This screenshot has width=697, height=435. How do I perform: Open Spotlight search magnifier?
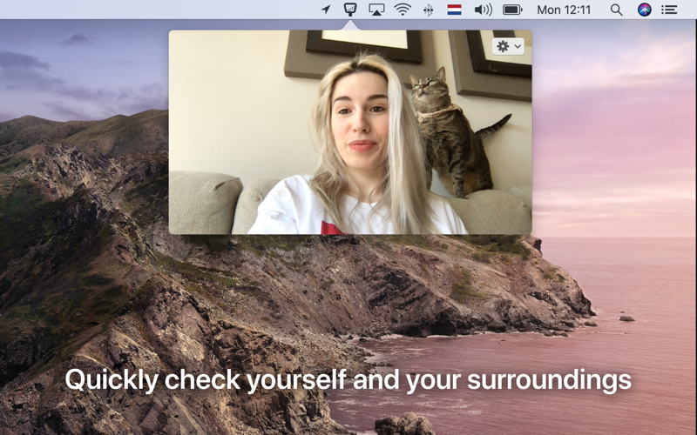tap(616, 10)
